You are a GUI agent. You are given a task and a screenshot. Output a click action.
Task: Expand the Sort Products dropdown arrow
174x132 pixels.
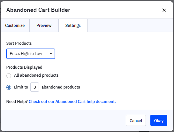[51, 54]
